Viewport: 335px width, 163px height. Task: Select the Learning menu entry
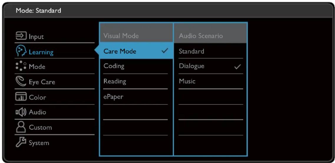(41, 52)
